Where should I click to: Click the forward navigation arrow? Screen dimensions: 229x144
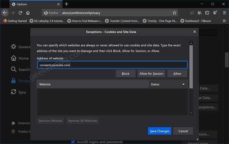point(13,13)
